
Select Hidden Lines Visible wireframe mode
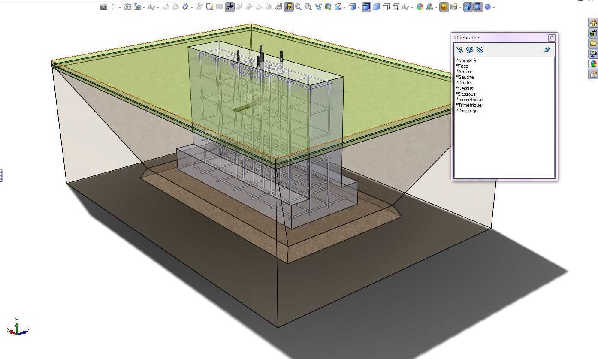click(x=396, y=7)
